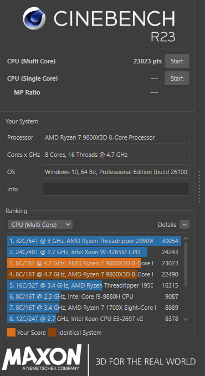The image size is (205, 376).
Task: Select ranking row 1 Threadripper 2990W
Action: point(94,241)
